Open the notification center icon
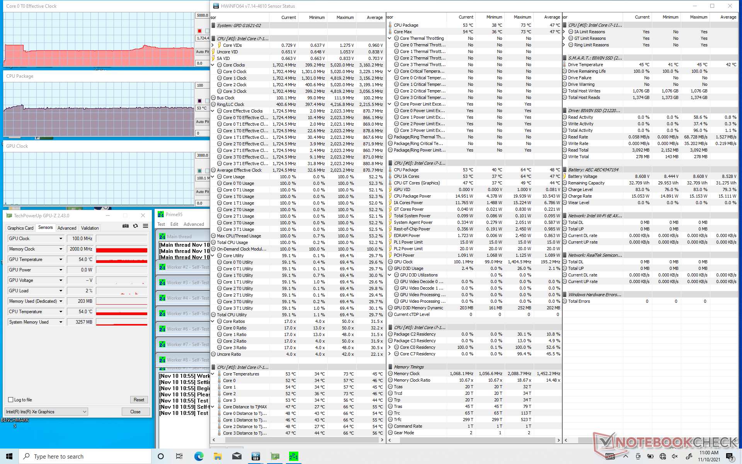The height and width of the screenshot is (464, 742). [730, 457]
